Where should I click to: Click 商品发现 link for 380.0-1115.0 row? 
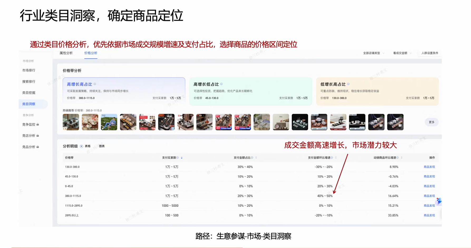pyautogui.click(x=429, y=196)
